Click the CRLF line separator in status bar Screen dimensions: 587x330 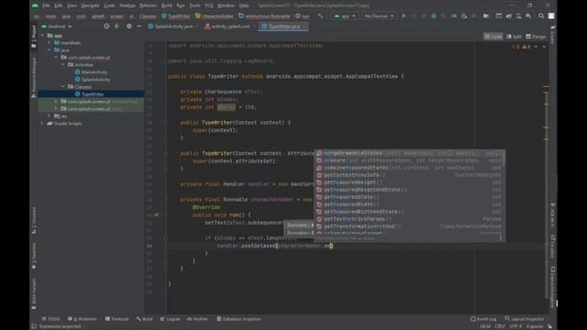[500, 326]
